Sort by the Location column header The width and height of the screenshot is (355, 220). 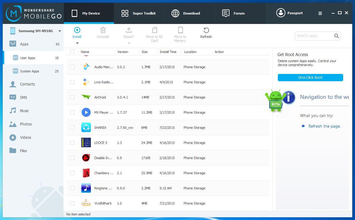(190, 52)
